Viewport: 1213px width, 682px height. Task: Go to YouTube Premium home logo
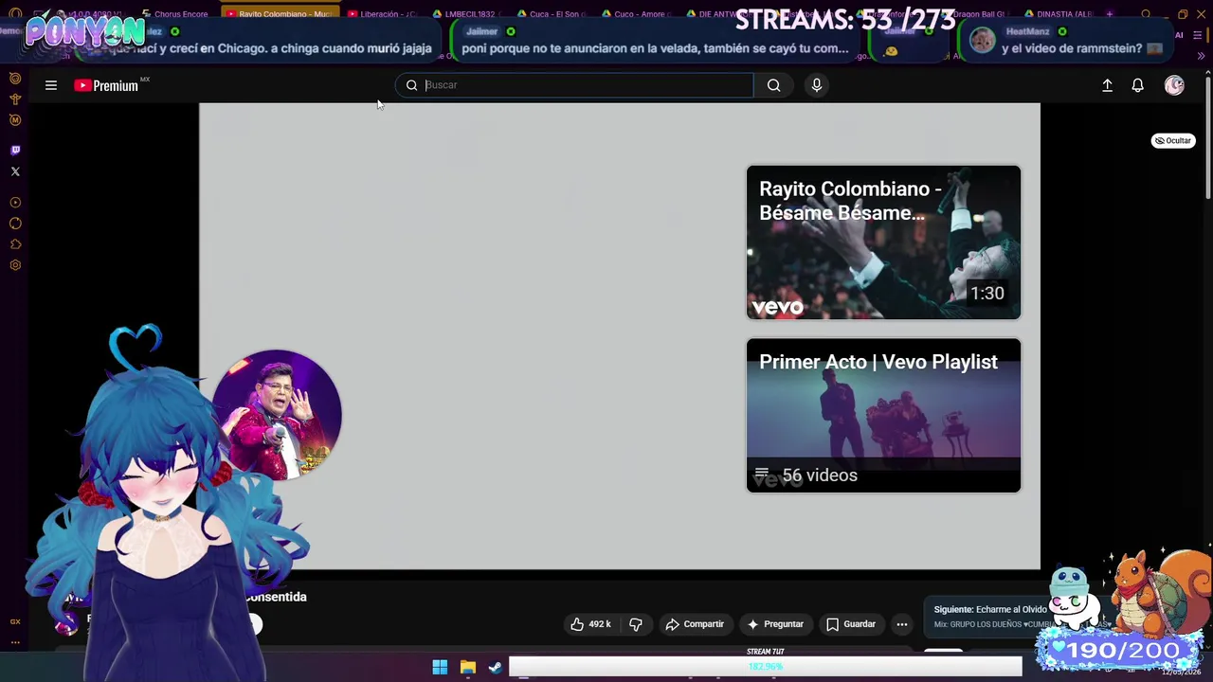point(106,85)
